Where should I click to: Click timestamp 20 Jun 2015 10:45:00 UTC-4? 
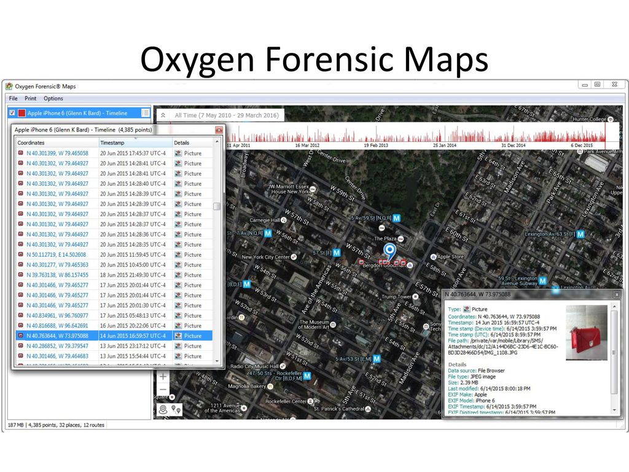133,265
